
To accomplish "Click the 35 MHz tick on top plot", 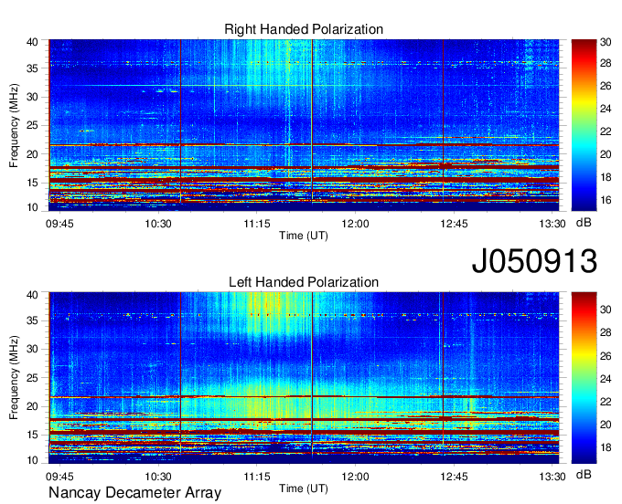I will 33,68.
